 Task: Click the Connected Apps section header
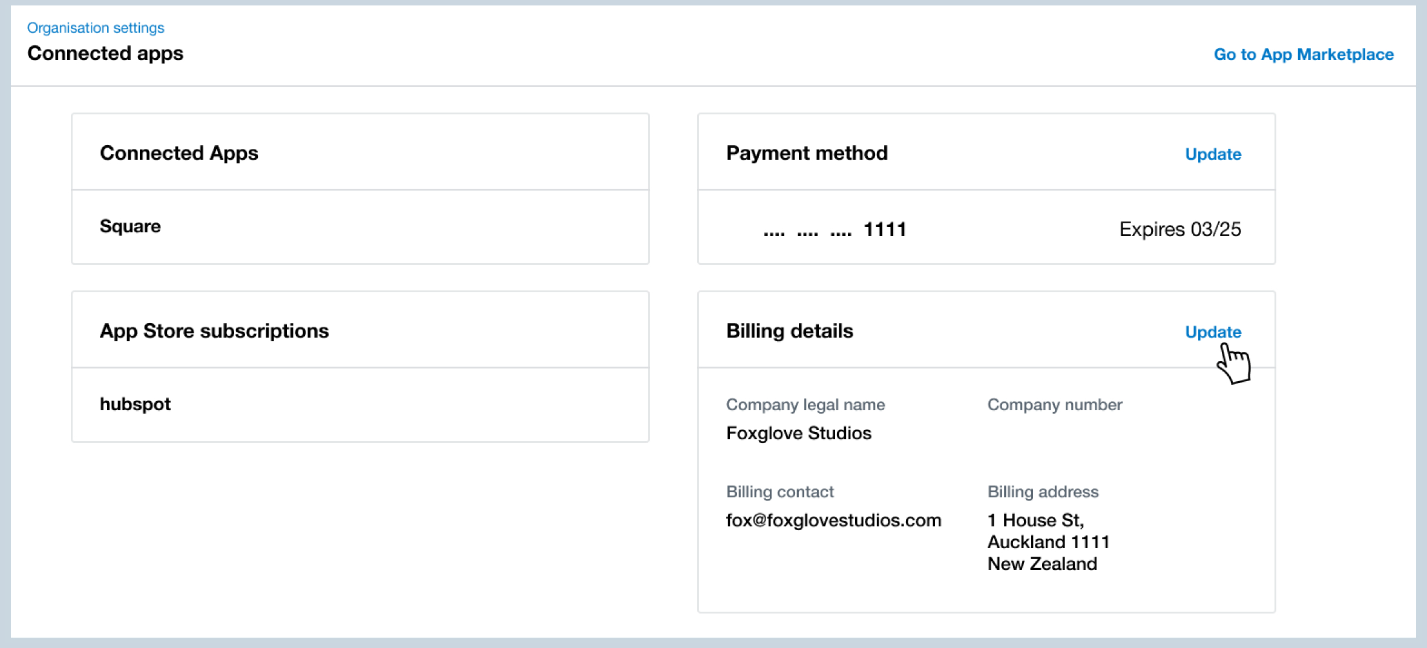point(179,152)
